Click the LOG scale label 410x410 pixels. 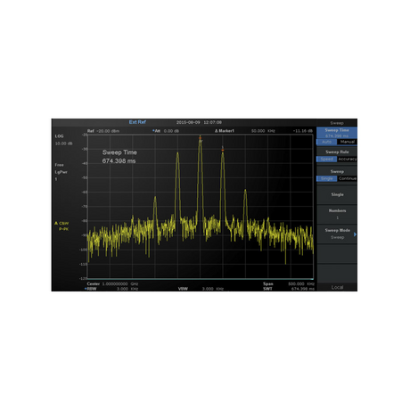pyautogui.click(x=59, y=136)
